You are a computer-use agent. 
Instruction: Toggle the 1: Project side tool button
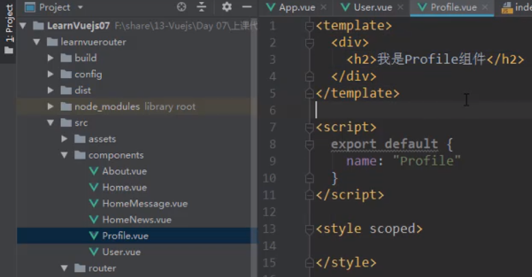click(9, 31)
